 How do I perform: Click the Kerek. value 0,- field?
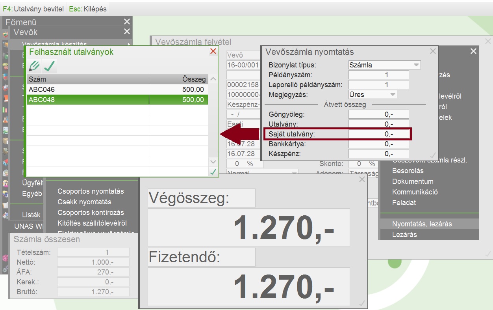point(93,282)
